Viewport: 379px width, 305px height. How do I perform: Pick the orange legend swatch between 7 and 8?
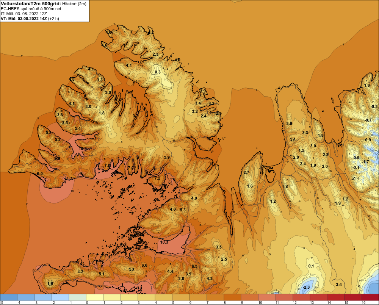click(215, 297)
